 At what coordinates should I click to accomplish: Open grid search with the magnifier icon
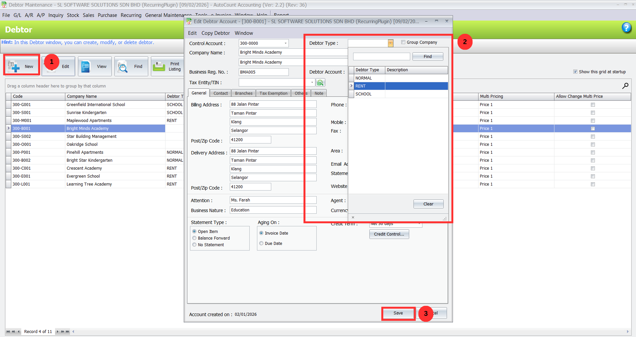(x=625, y=85)
